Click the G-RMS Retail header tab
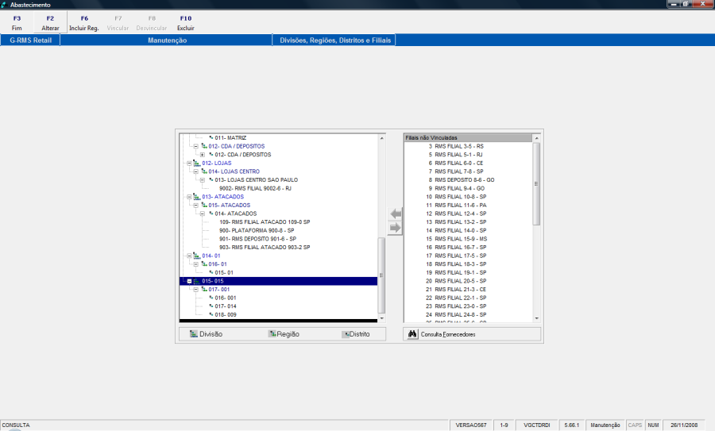This screenshot has width=715, height=431. (30, 40)
